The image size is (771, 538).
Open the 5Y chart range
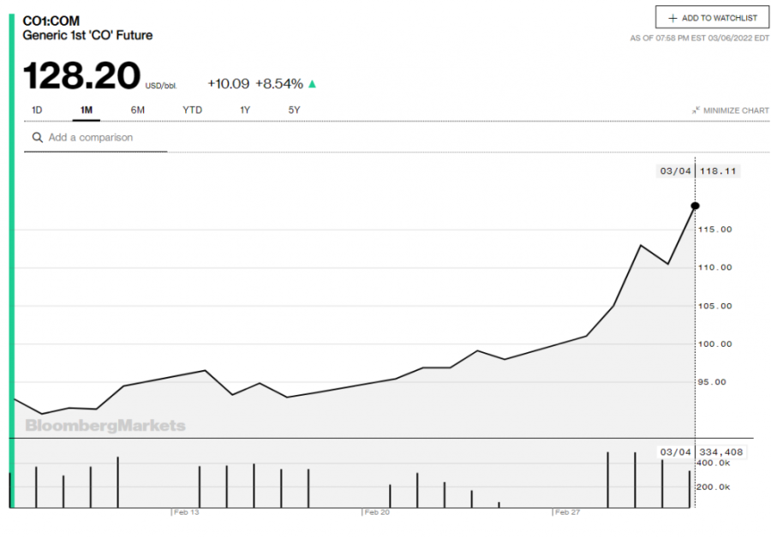294,110
